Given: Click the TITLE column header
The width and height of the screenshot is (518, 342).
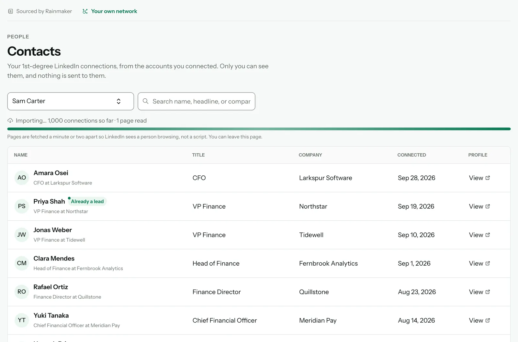Looking at the screenshot, I should pos(198,155).
